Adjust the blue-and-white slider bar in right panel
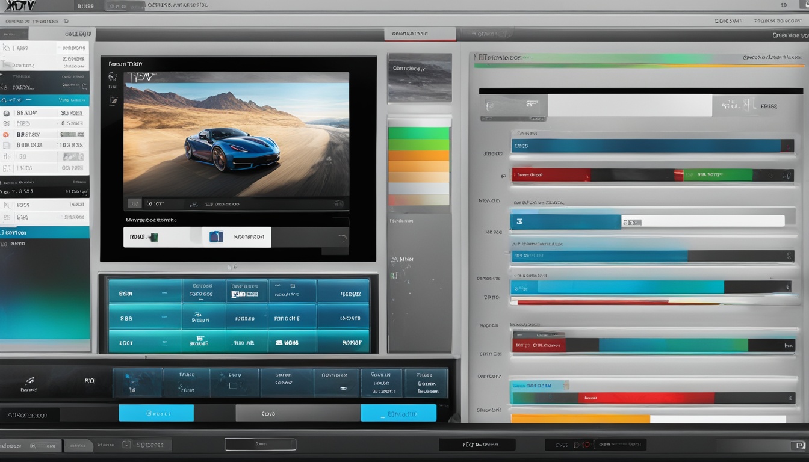The width and height of the screenshot is (809, 462). coord(648,221)
